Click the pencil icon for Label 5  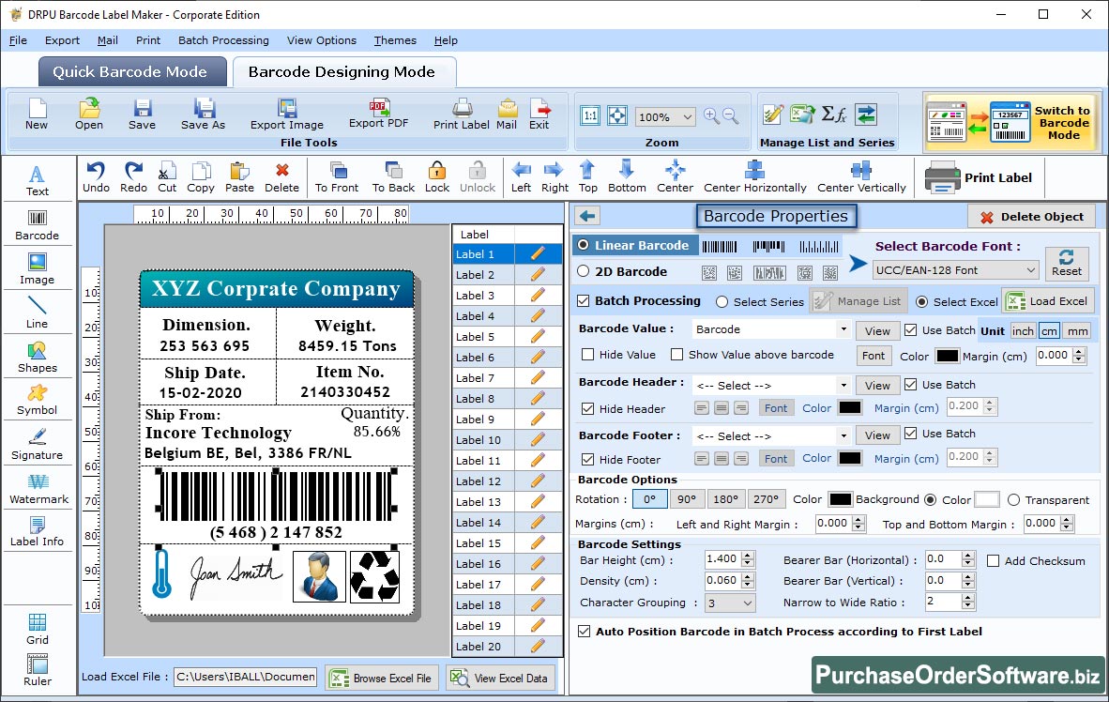click(x=538, y=336)
